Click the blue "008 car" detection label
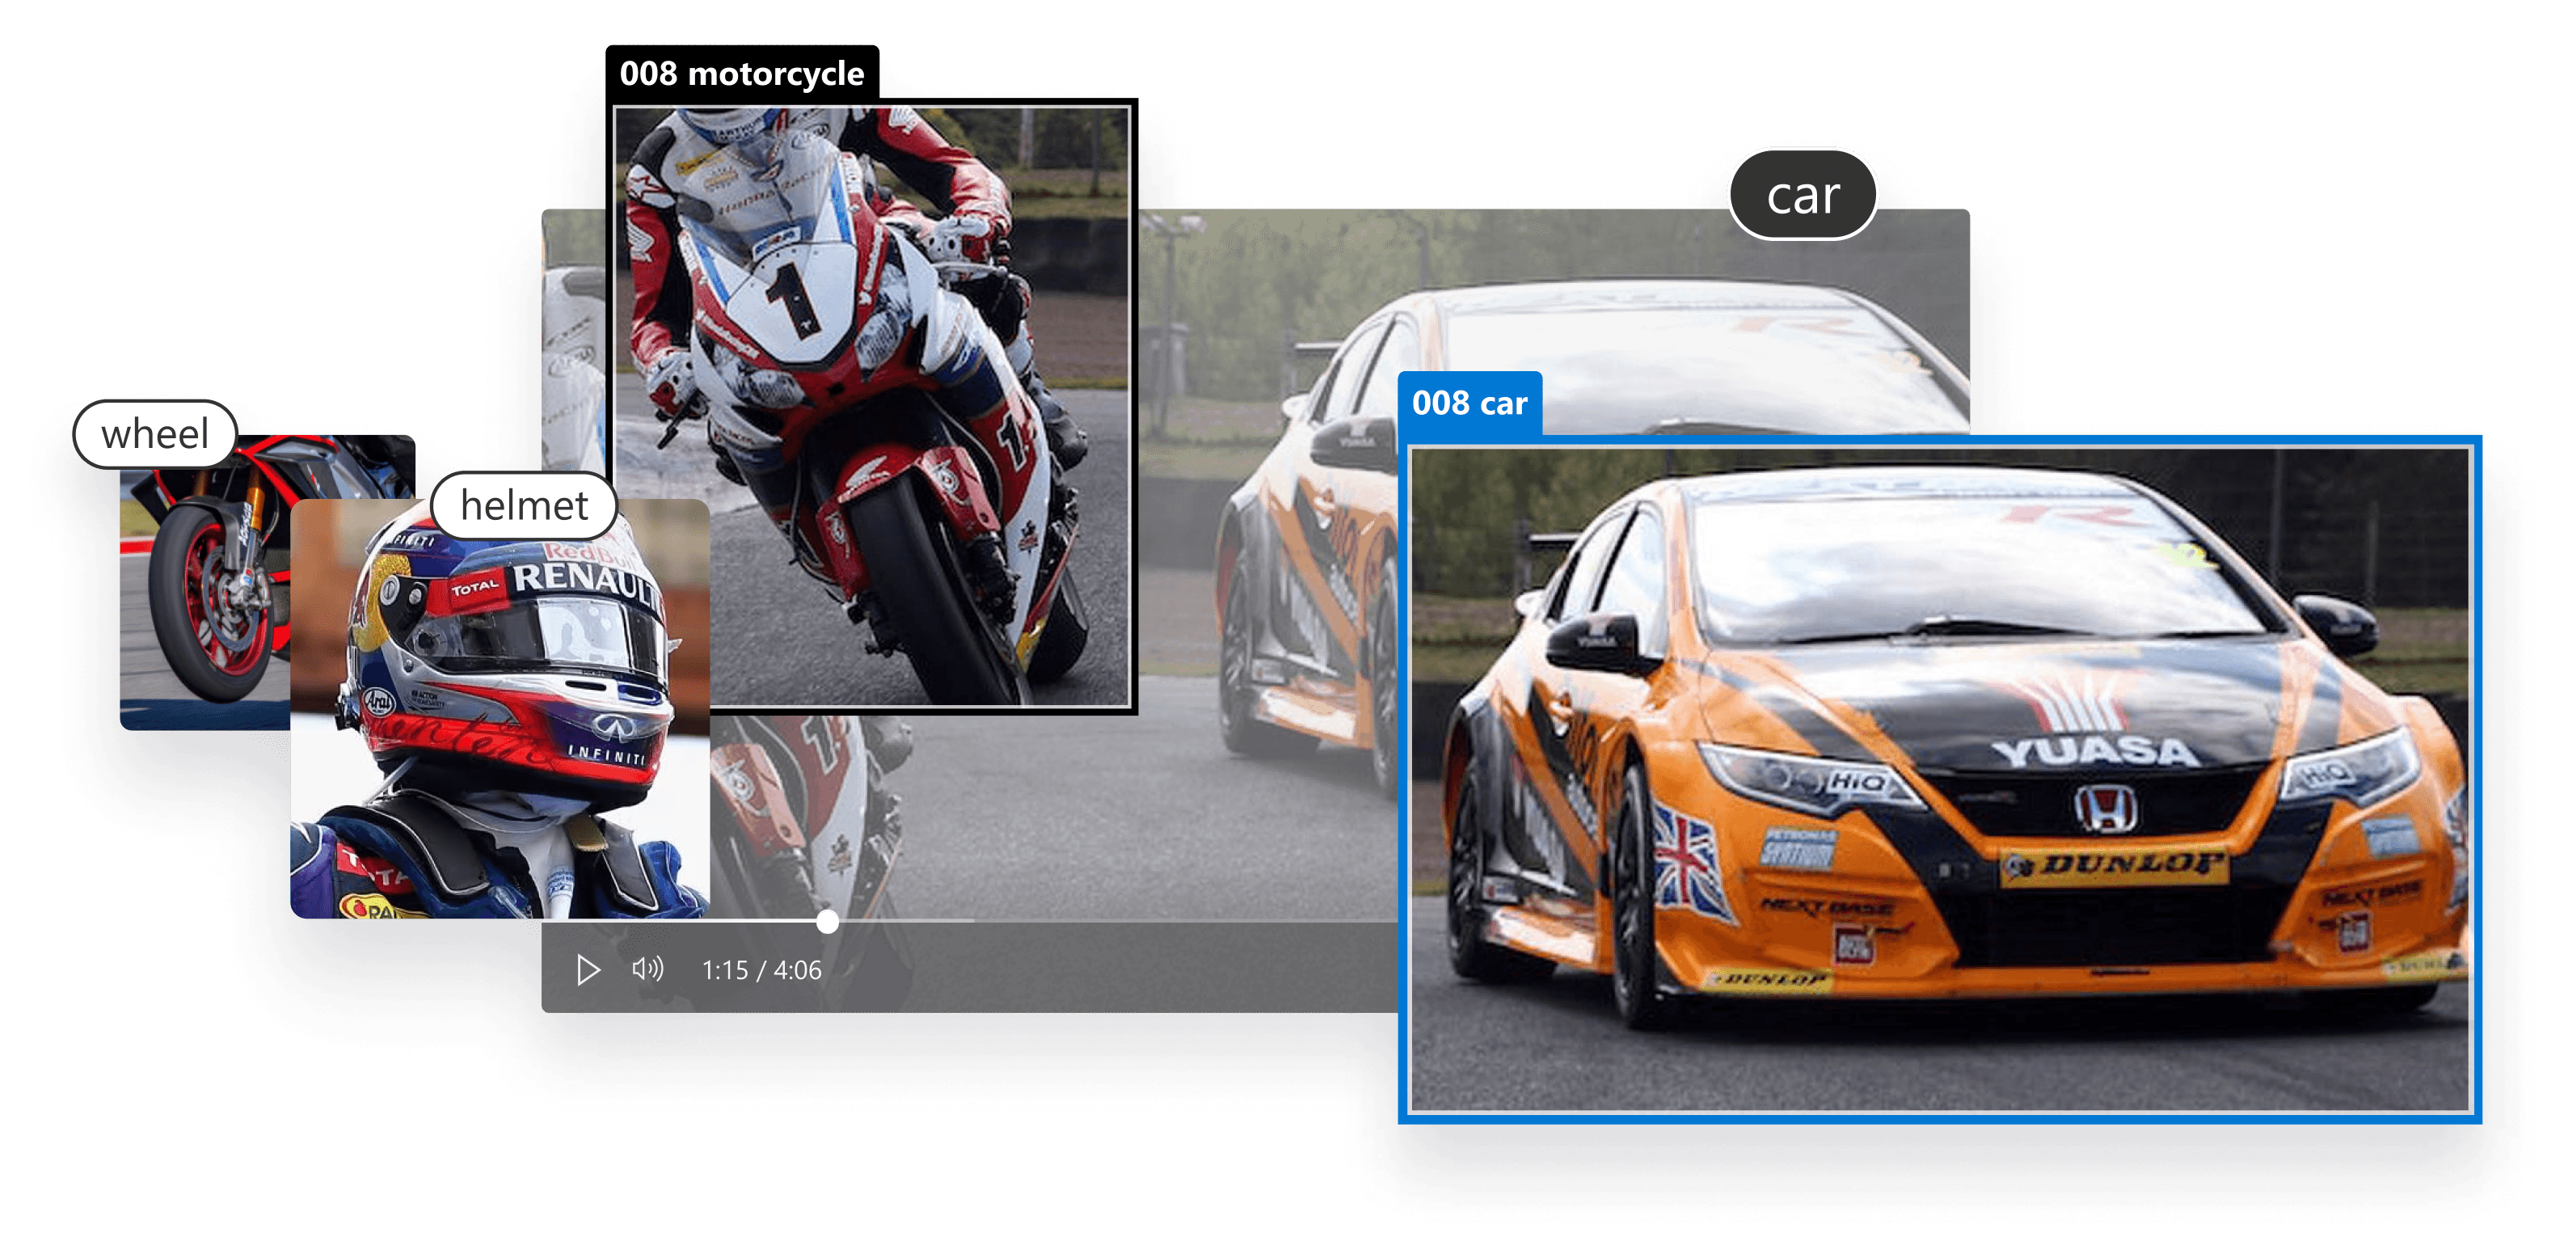The image size is (2576, 1242). coord(1469,403)
